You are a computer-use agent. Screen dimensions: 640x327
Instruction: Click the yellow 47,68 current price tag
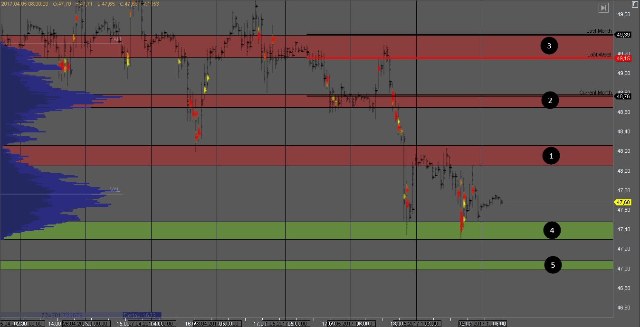pos(623,202)
